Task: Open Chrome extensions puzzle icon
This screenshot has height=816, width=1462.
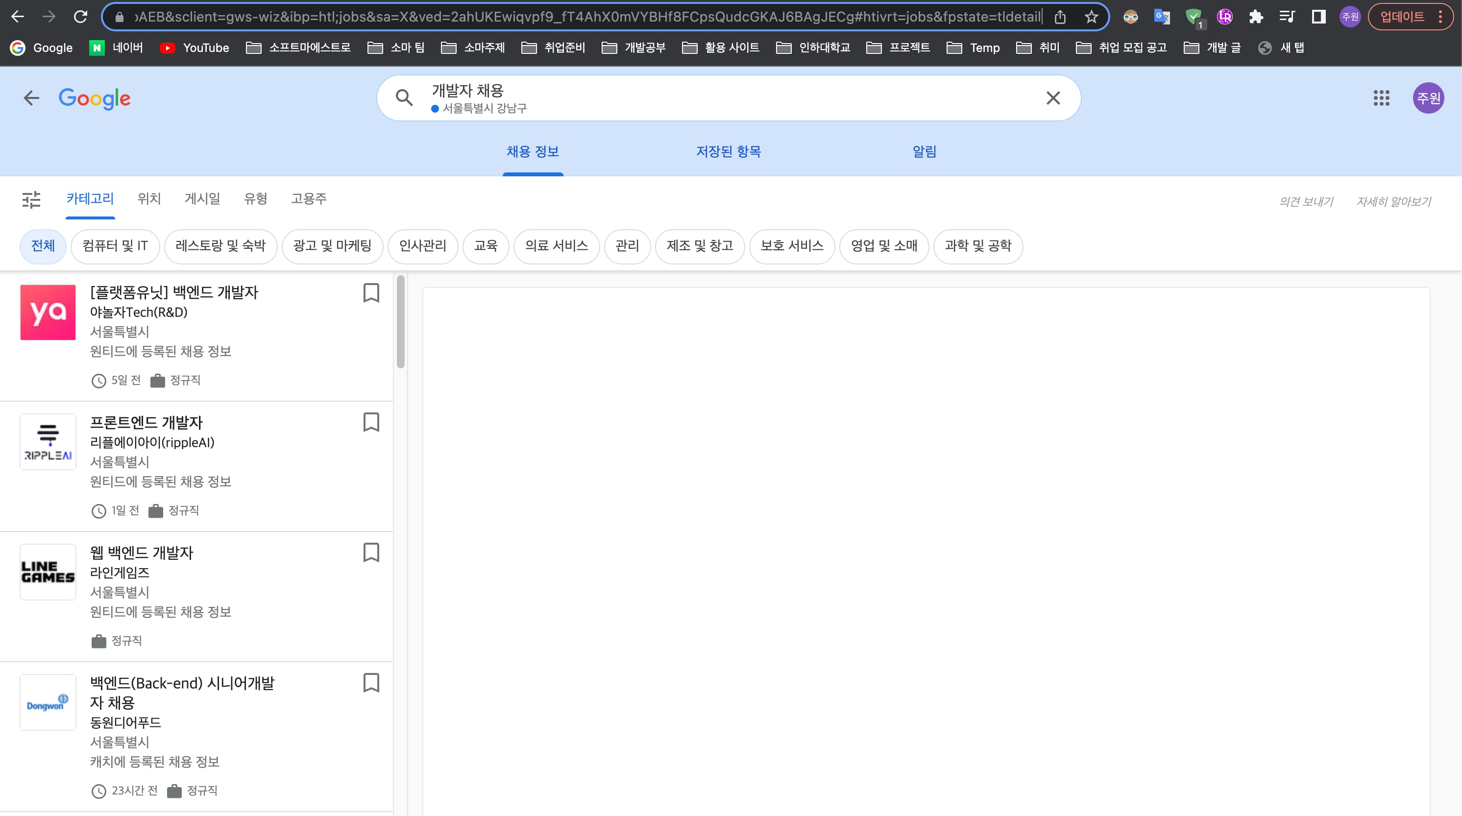Action: [x=1256, y=17]
